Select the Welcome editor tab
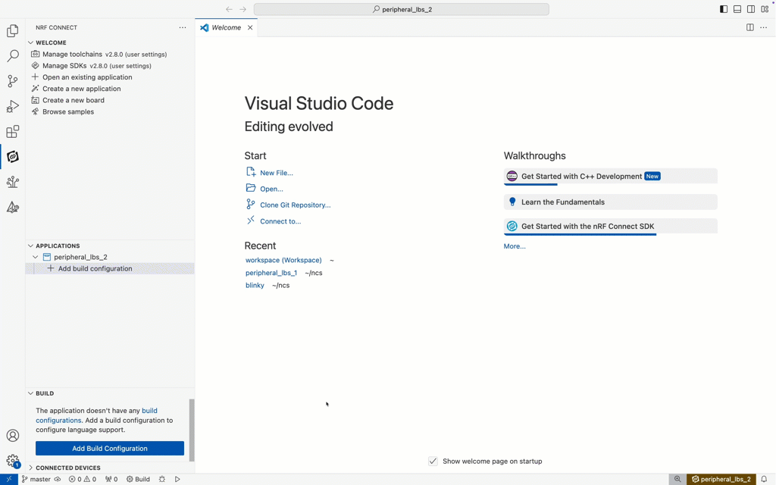 (x=226, y=27)
